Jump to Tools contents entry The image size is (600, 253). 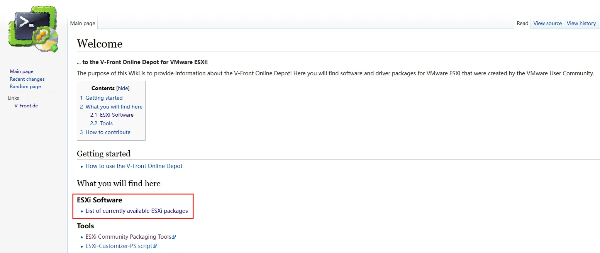106,123
